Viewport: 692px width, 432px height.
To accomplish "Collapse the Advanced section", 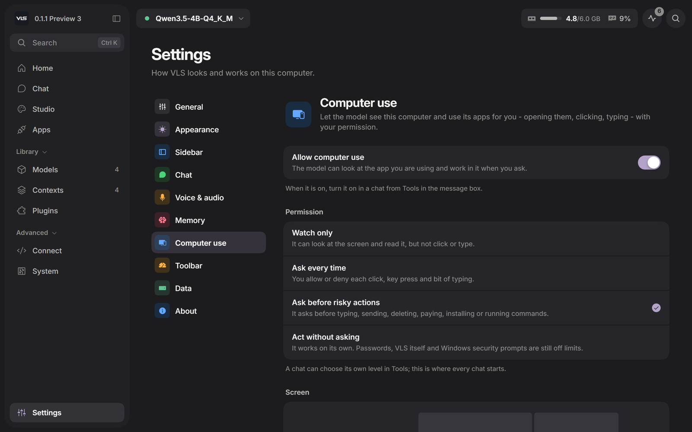I will point(36,232).
